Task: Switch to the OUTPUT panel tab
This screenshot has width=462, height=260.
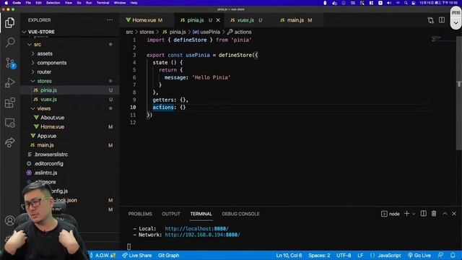Action: click(x=171, y=214)
